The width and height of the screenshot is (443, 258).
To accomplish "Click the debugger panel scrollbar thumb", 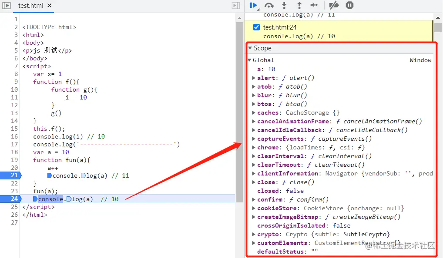I will tap(438, 27).
